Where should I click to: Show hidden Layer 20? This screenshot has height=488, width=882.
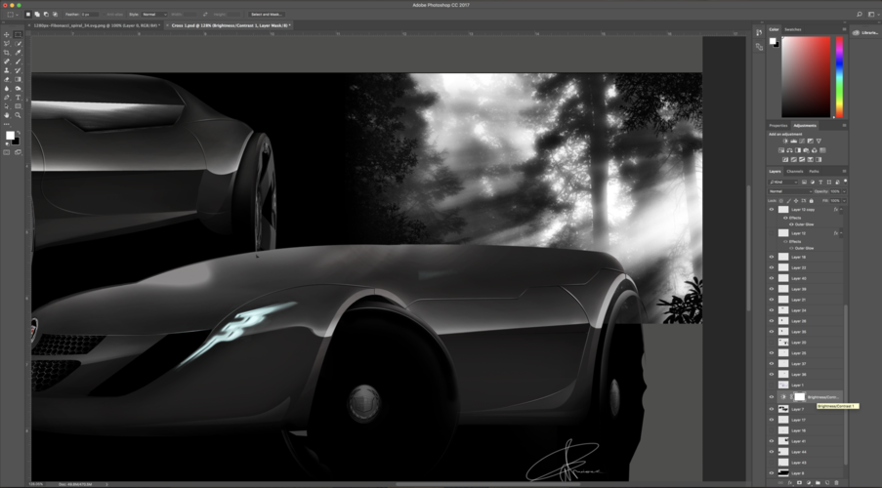[x=772, y=343]
